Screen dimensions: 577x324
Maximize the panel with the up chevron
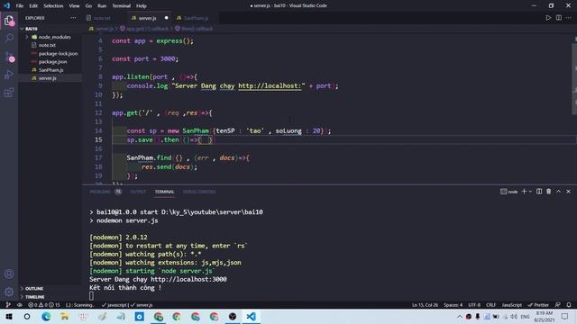point(559,192)
